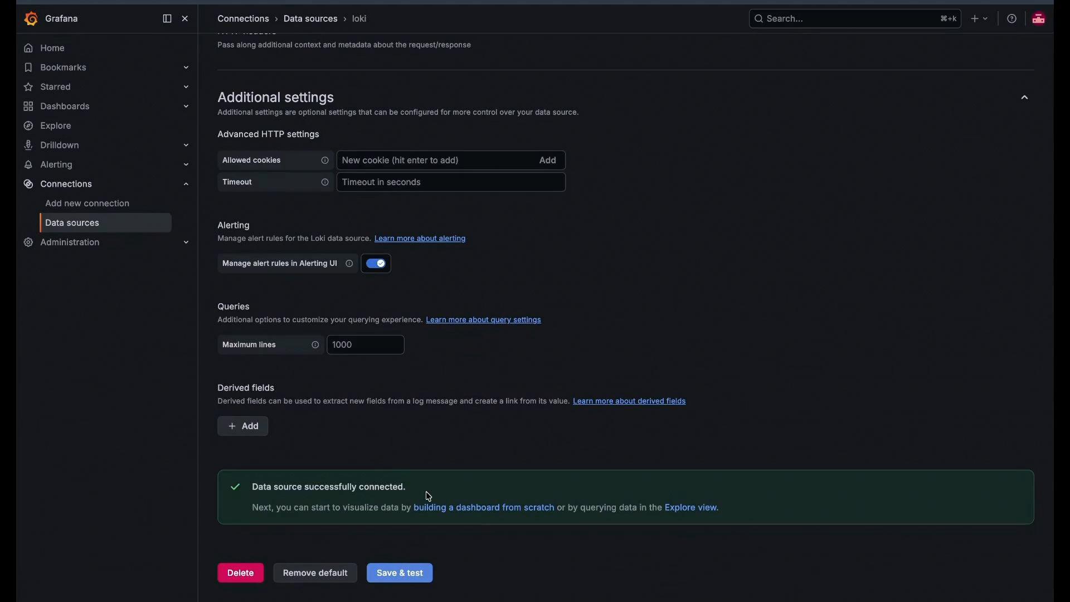
Task: Open the user profile avatar
Action: [x=1039, y=19]
